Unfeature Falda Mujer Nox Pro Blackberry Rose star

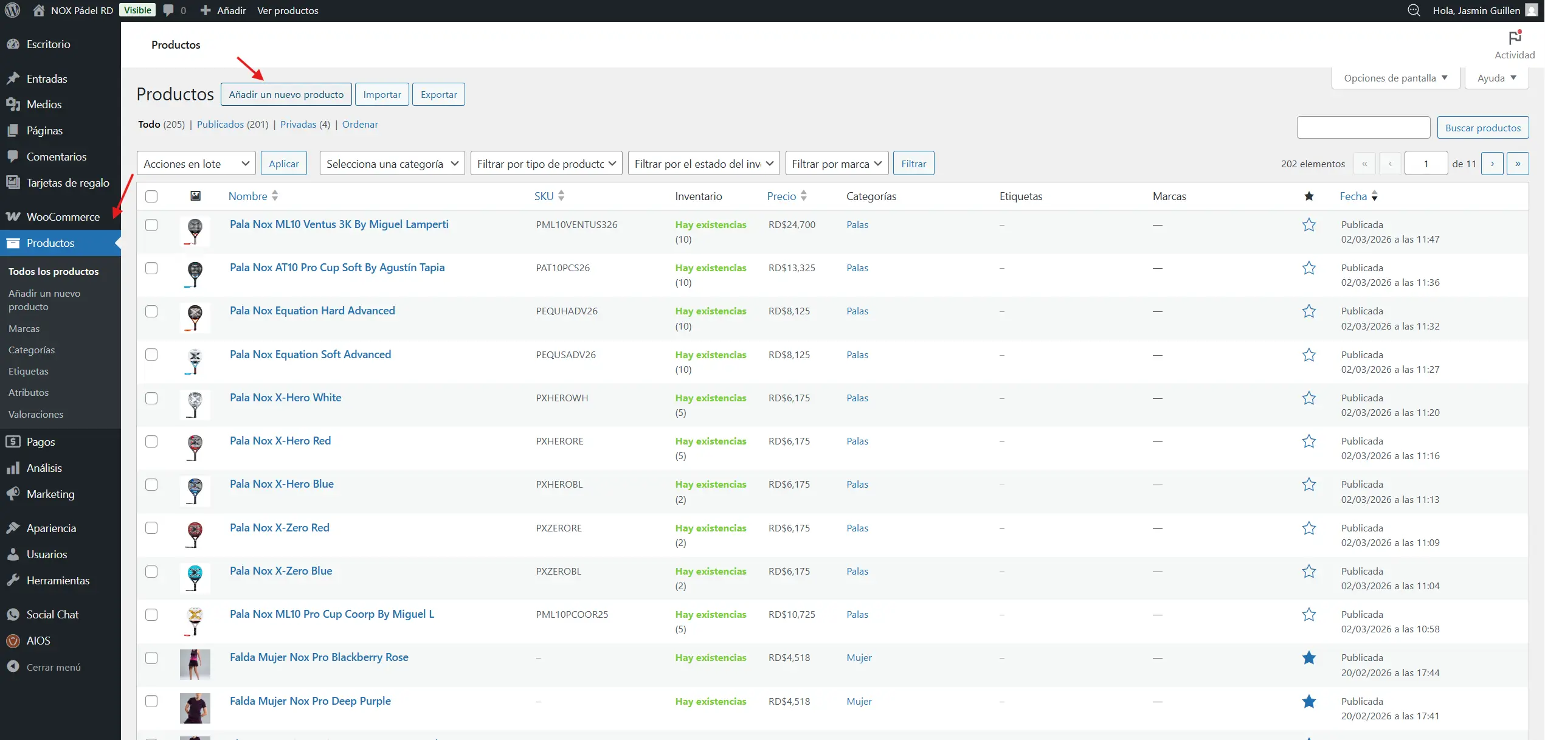click(x=1308, y=658)
